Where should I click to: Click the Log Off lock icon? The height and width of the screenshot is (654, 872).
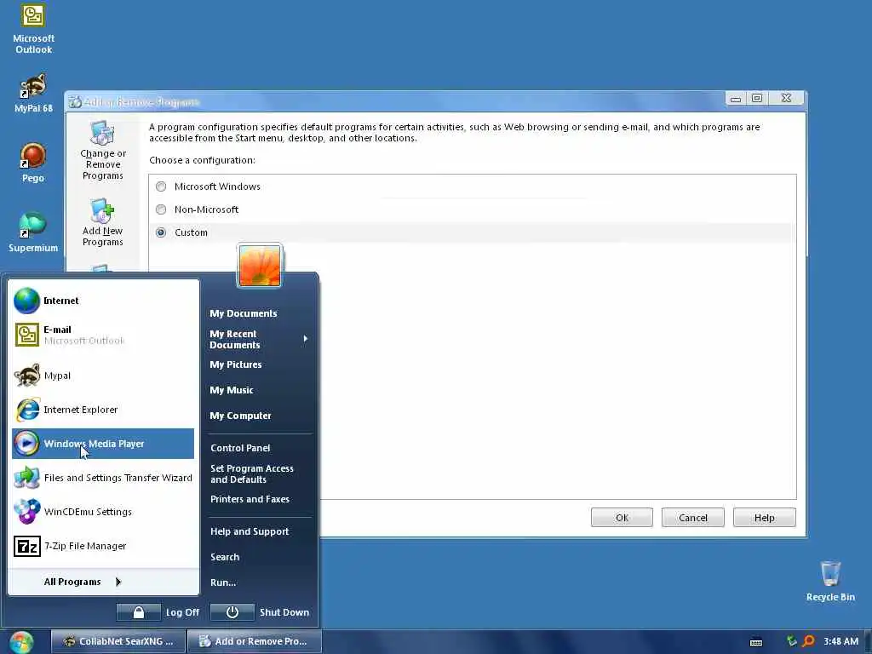139,612
